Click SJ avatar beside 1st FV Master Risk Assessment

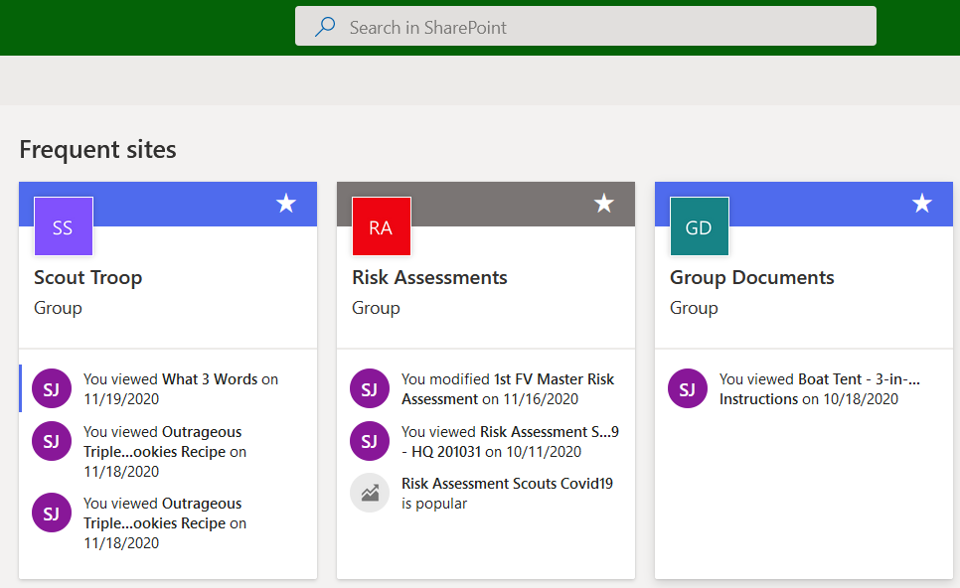coord(369,388)
